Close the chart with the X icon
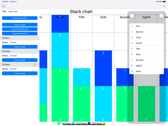Image resolution: width=168 pixels, height=126 pixels. click(x=164, y=6)
